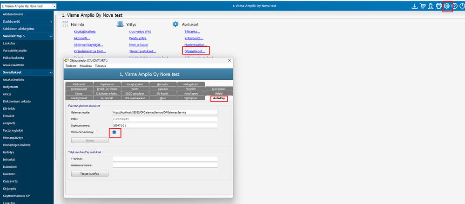Switch to the Sähköposti tab

pos(191,98)
